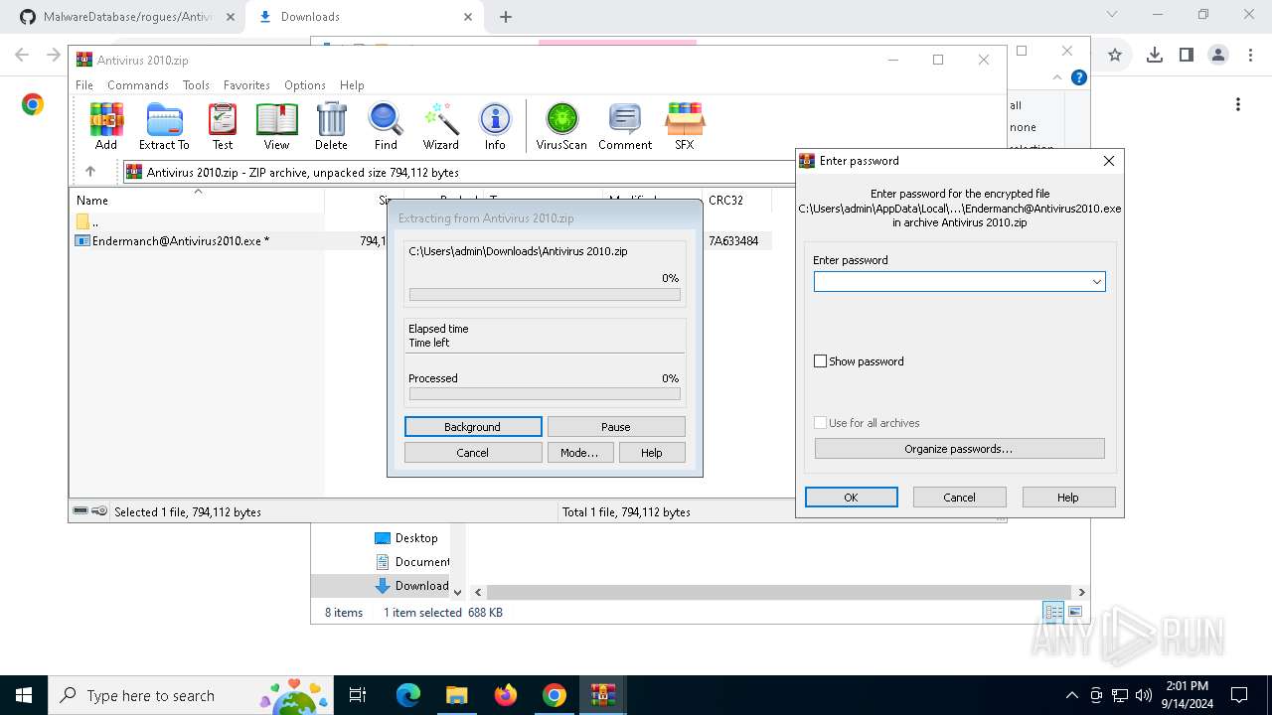Open the Favorites menu
Image resolution: width=1272 pixels, height=715 pixels.
coord(246,85)
